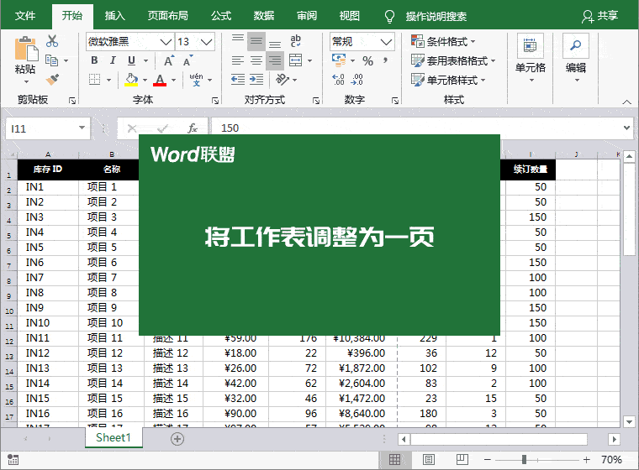This screenshot has width=639, height=470.
Task: Open the File tab
Action: [25, 16]
